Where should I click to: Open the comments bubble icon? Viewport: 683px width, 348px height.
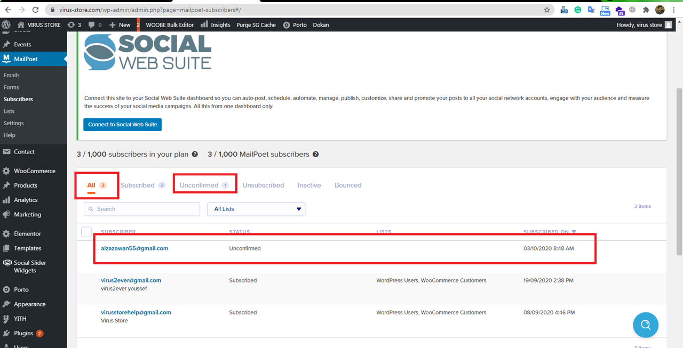[x=94, y=25]
